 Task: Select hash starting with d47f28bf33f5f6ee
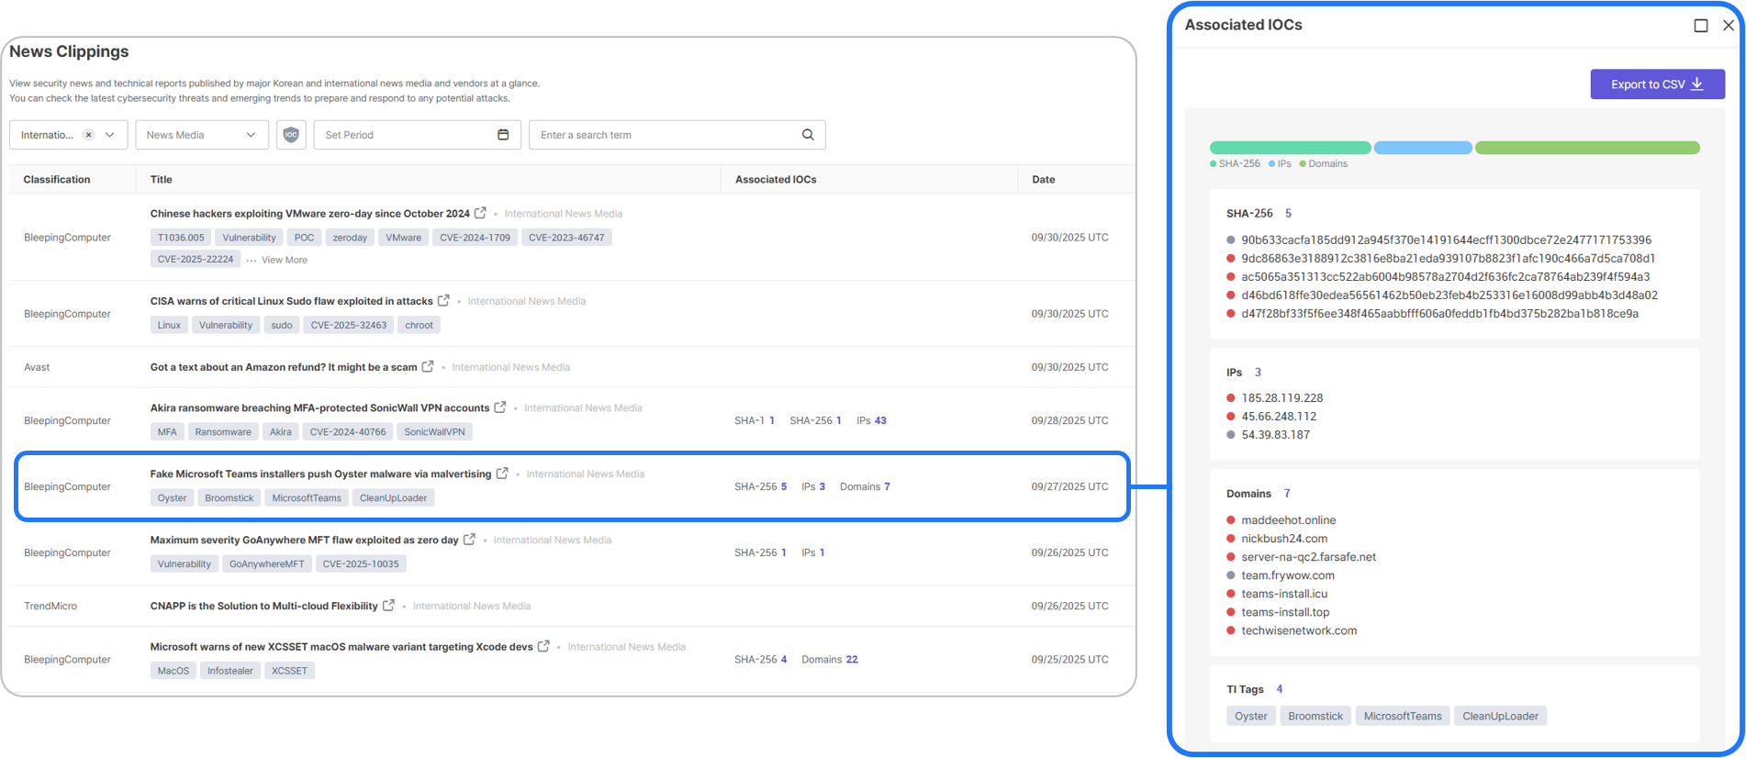pos(1440,314)
